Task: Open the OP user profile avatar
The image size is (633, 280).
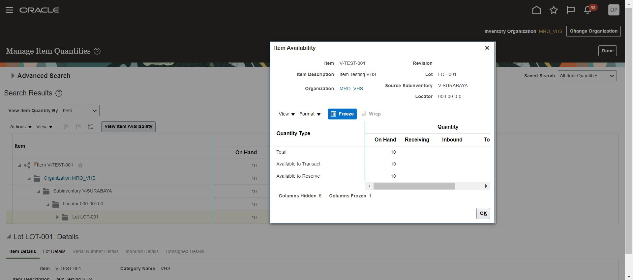Action: [x=614, y=10]
